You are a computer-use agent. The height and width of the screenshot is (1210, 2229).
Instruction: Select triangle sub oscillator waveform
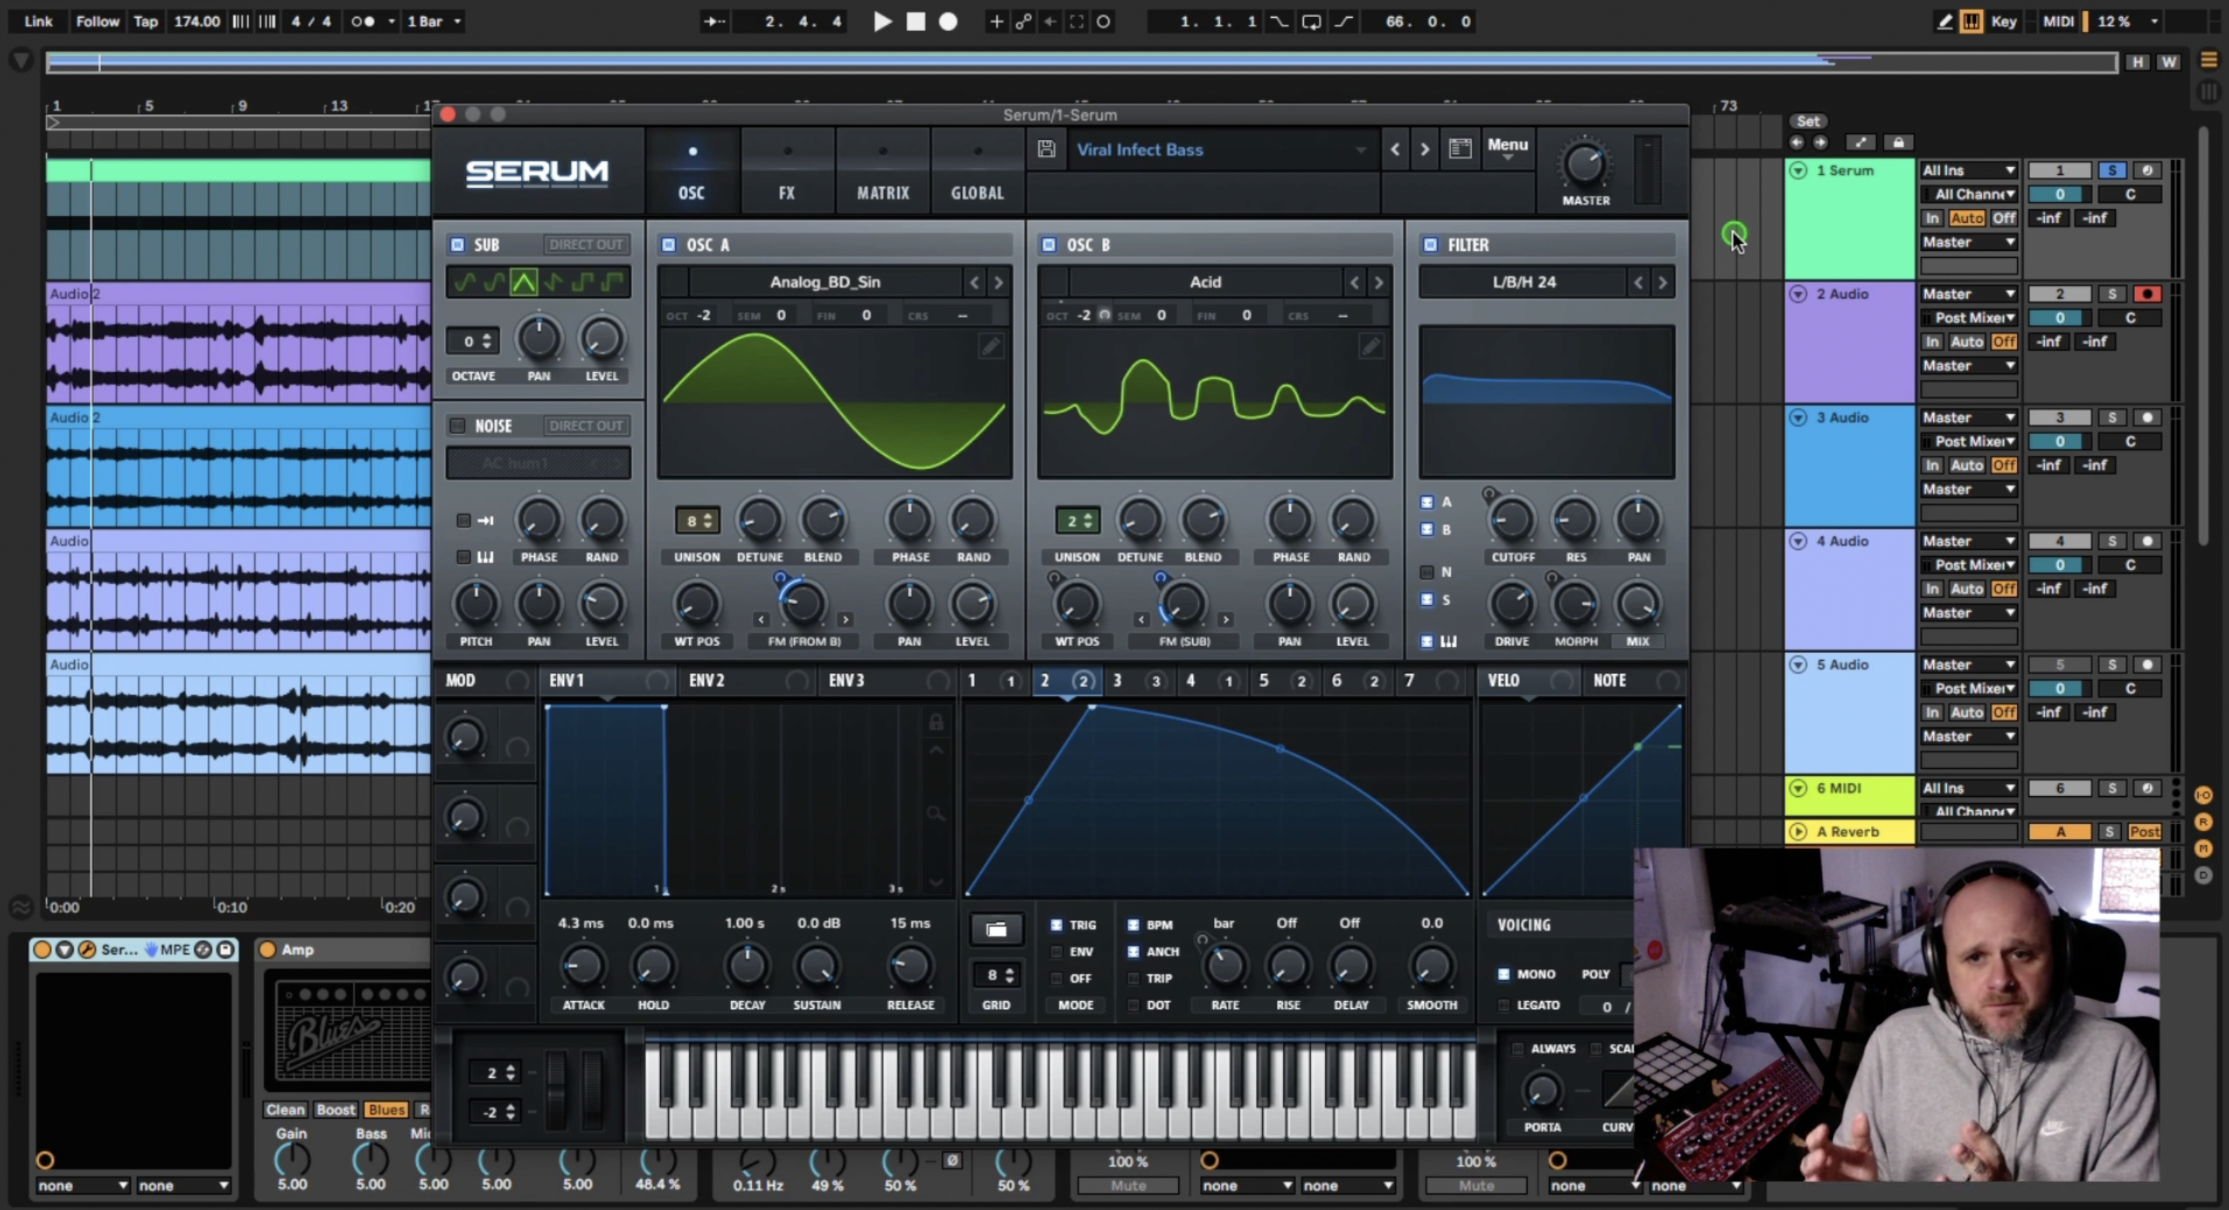coord(523,282)
